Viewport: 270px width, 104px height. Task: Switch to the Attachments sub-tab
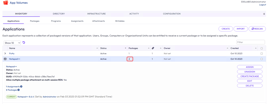click(99, 21)
